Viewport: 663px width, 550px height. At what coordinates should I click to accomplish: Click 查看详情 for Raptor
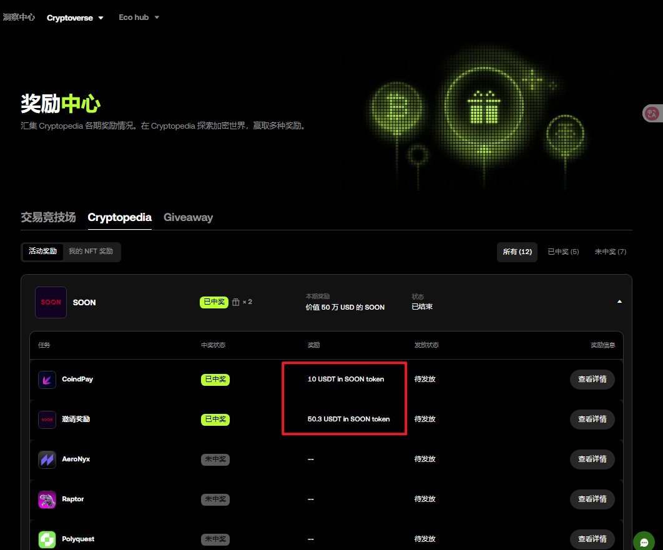(592, 499)
